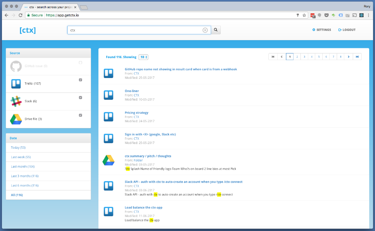Open the Pricing strategy result
This screenshot has height=231, width=375.
tap(136, 113)
